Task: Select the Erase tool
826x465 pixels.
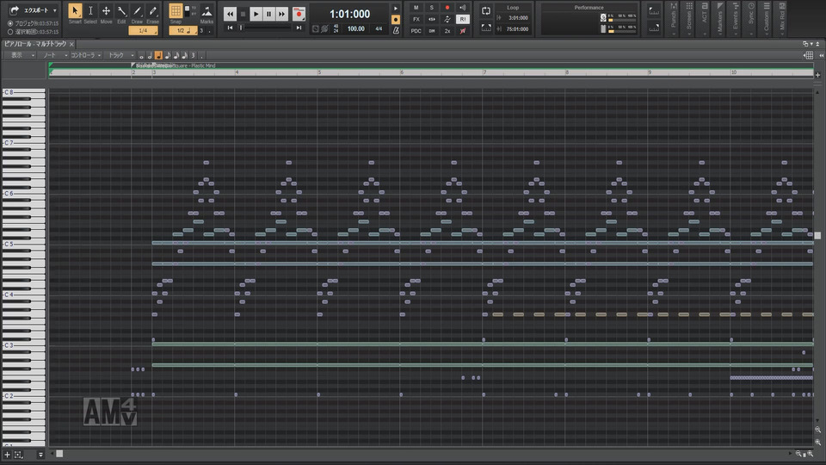Action: tap(153, 11)
